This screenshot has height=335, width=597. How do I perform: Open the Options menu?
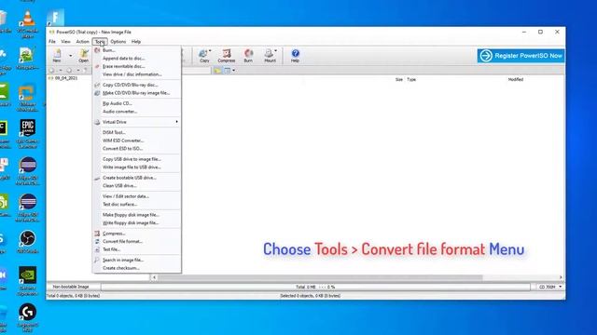click(118, 41)
